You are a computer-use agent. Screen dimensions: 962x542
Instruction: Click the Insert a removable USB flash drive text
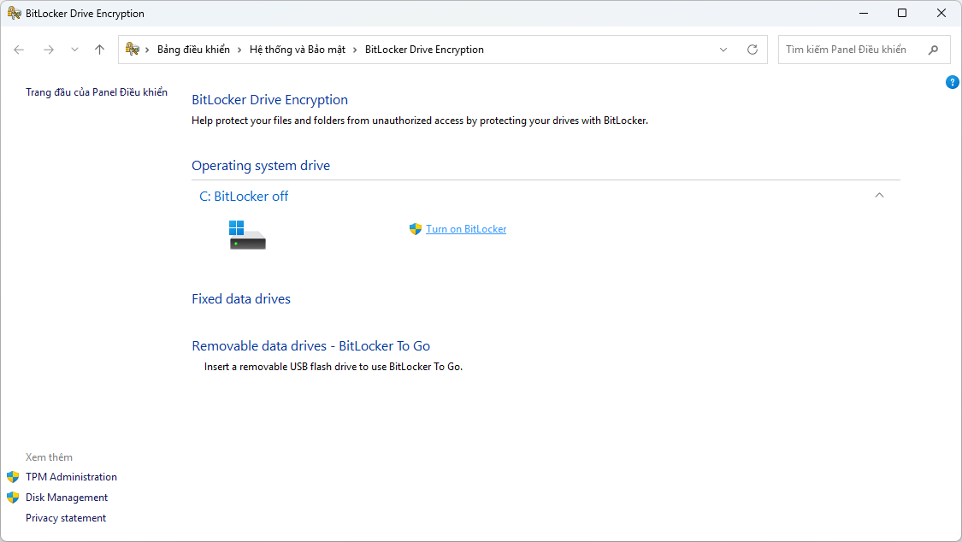pyautogui.click(x=333, y=367)
